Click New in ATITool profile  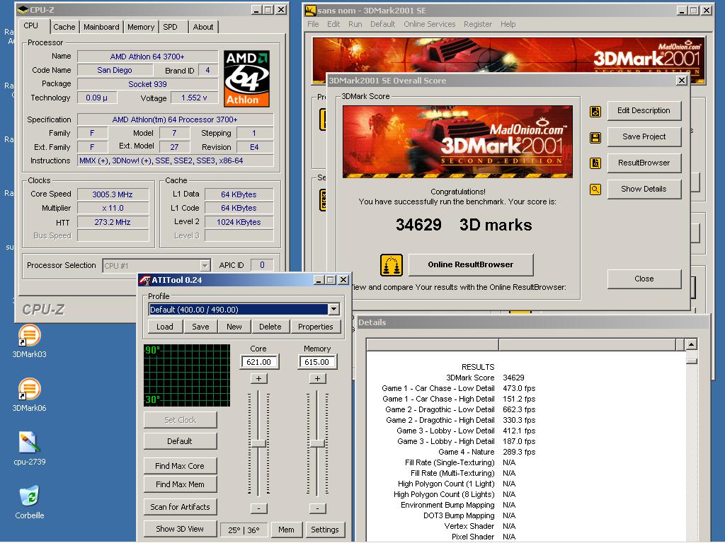tap(234, 327)
